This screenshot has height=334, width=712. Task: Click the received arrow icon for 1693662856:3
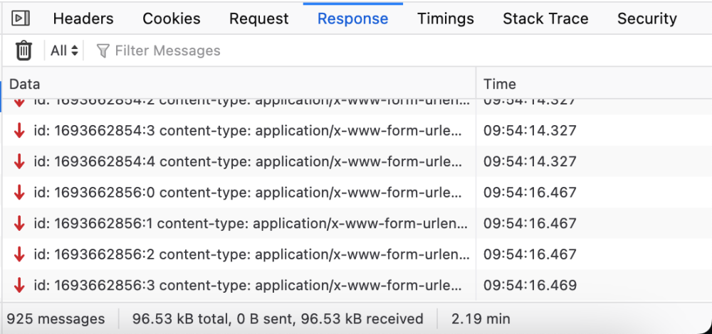[x=19, y=284]
